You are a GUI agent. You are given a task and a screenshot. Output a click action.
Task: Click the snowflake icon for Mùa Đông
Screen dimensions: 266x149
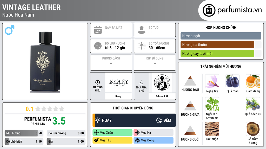137,140
